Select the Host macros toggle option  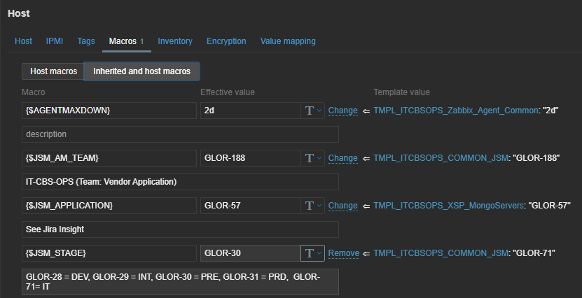(x=53, y=71)
